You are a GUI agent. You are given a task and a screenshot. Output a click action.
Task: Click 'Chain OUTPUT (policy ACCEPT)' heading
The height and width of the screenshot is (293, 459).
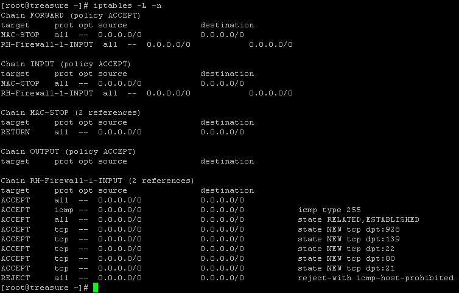click(68, 151)
